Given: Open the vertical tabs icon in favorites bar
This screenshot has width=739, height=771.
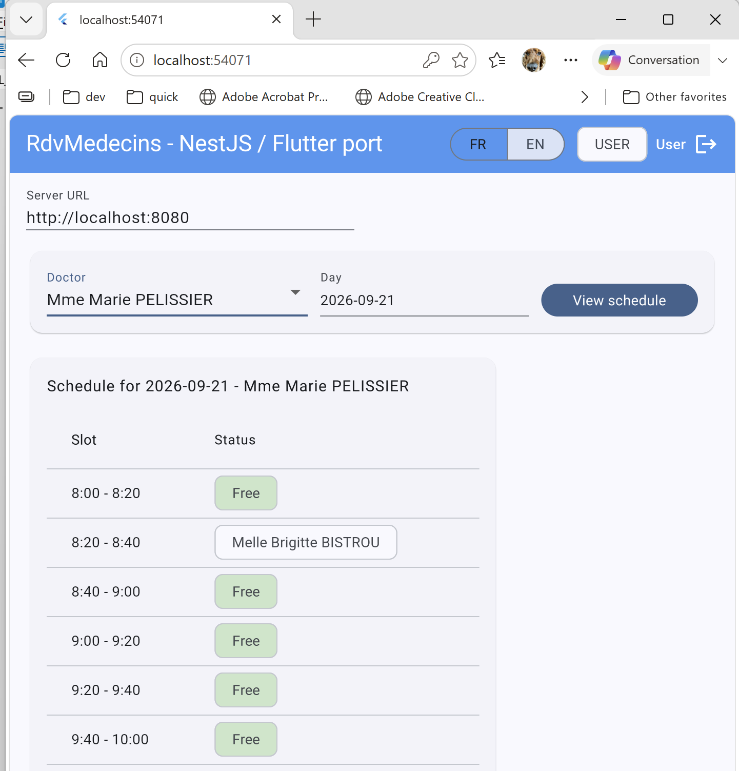Looking at the screenshot, I should (x=26, y=96).
